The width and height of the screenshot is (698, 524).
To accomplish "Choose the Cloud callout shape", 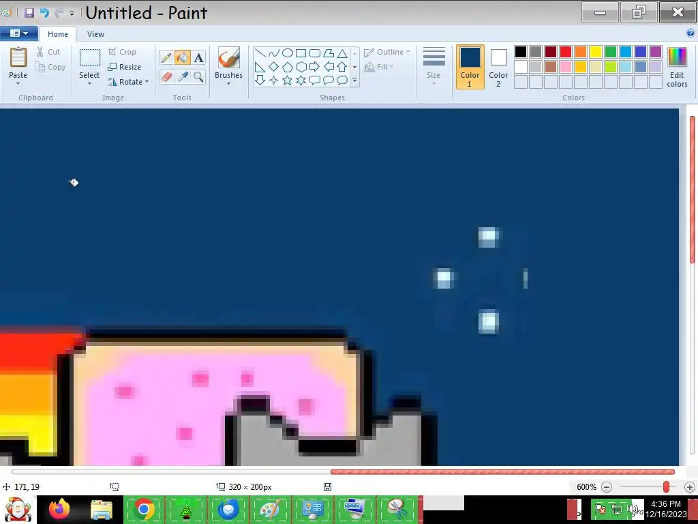I will [x=342, y=81].
